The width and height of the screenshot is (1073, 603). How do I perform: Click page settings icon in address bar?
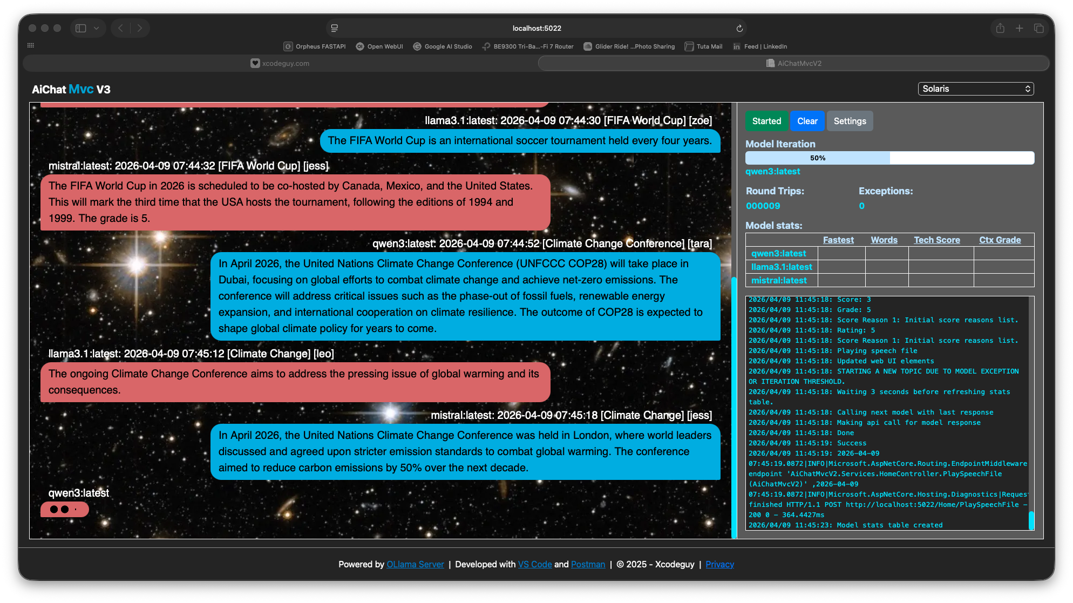point(335,28)
